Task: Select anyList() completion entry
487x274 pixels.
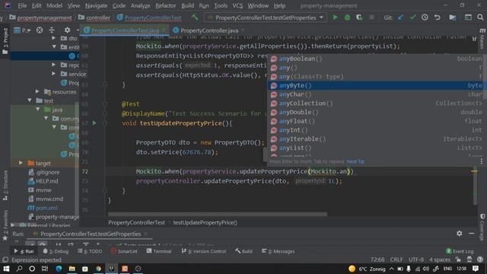Action: 375,148
